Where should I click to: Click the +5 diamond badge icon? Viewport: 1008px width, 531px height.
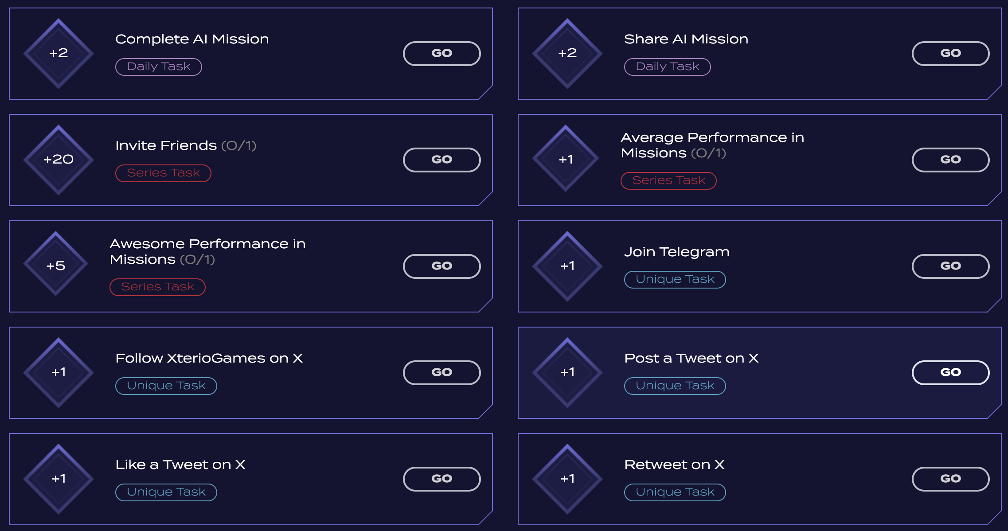(56, 264)
